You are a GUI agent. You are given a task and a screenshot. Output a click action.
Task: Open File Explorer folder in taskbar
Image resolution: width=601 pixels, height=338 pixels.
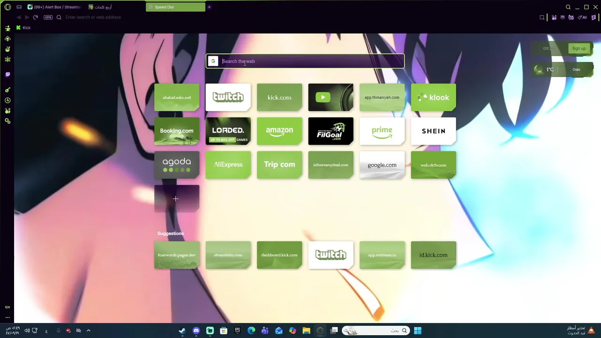coord(306,330)
